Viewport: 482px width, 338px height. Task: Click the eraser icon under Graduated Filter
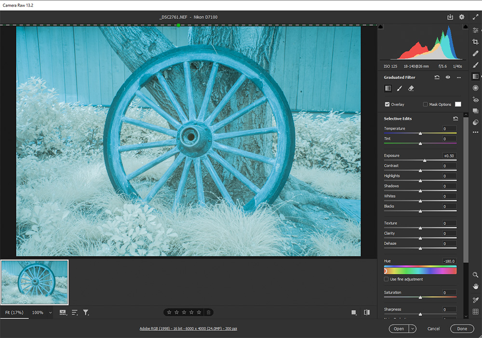pos(411,89)
